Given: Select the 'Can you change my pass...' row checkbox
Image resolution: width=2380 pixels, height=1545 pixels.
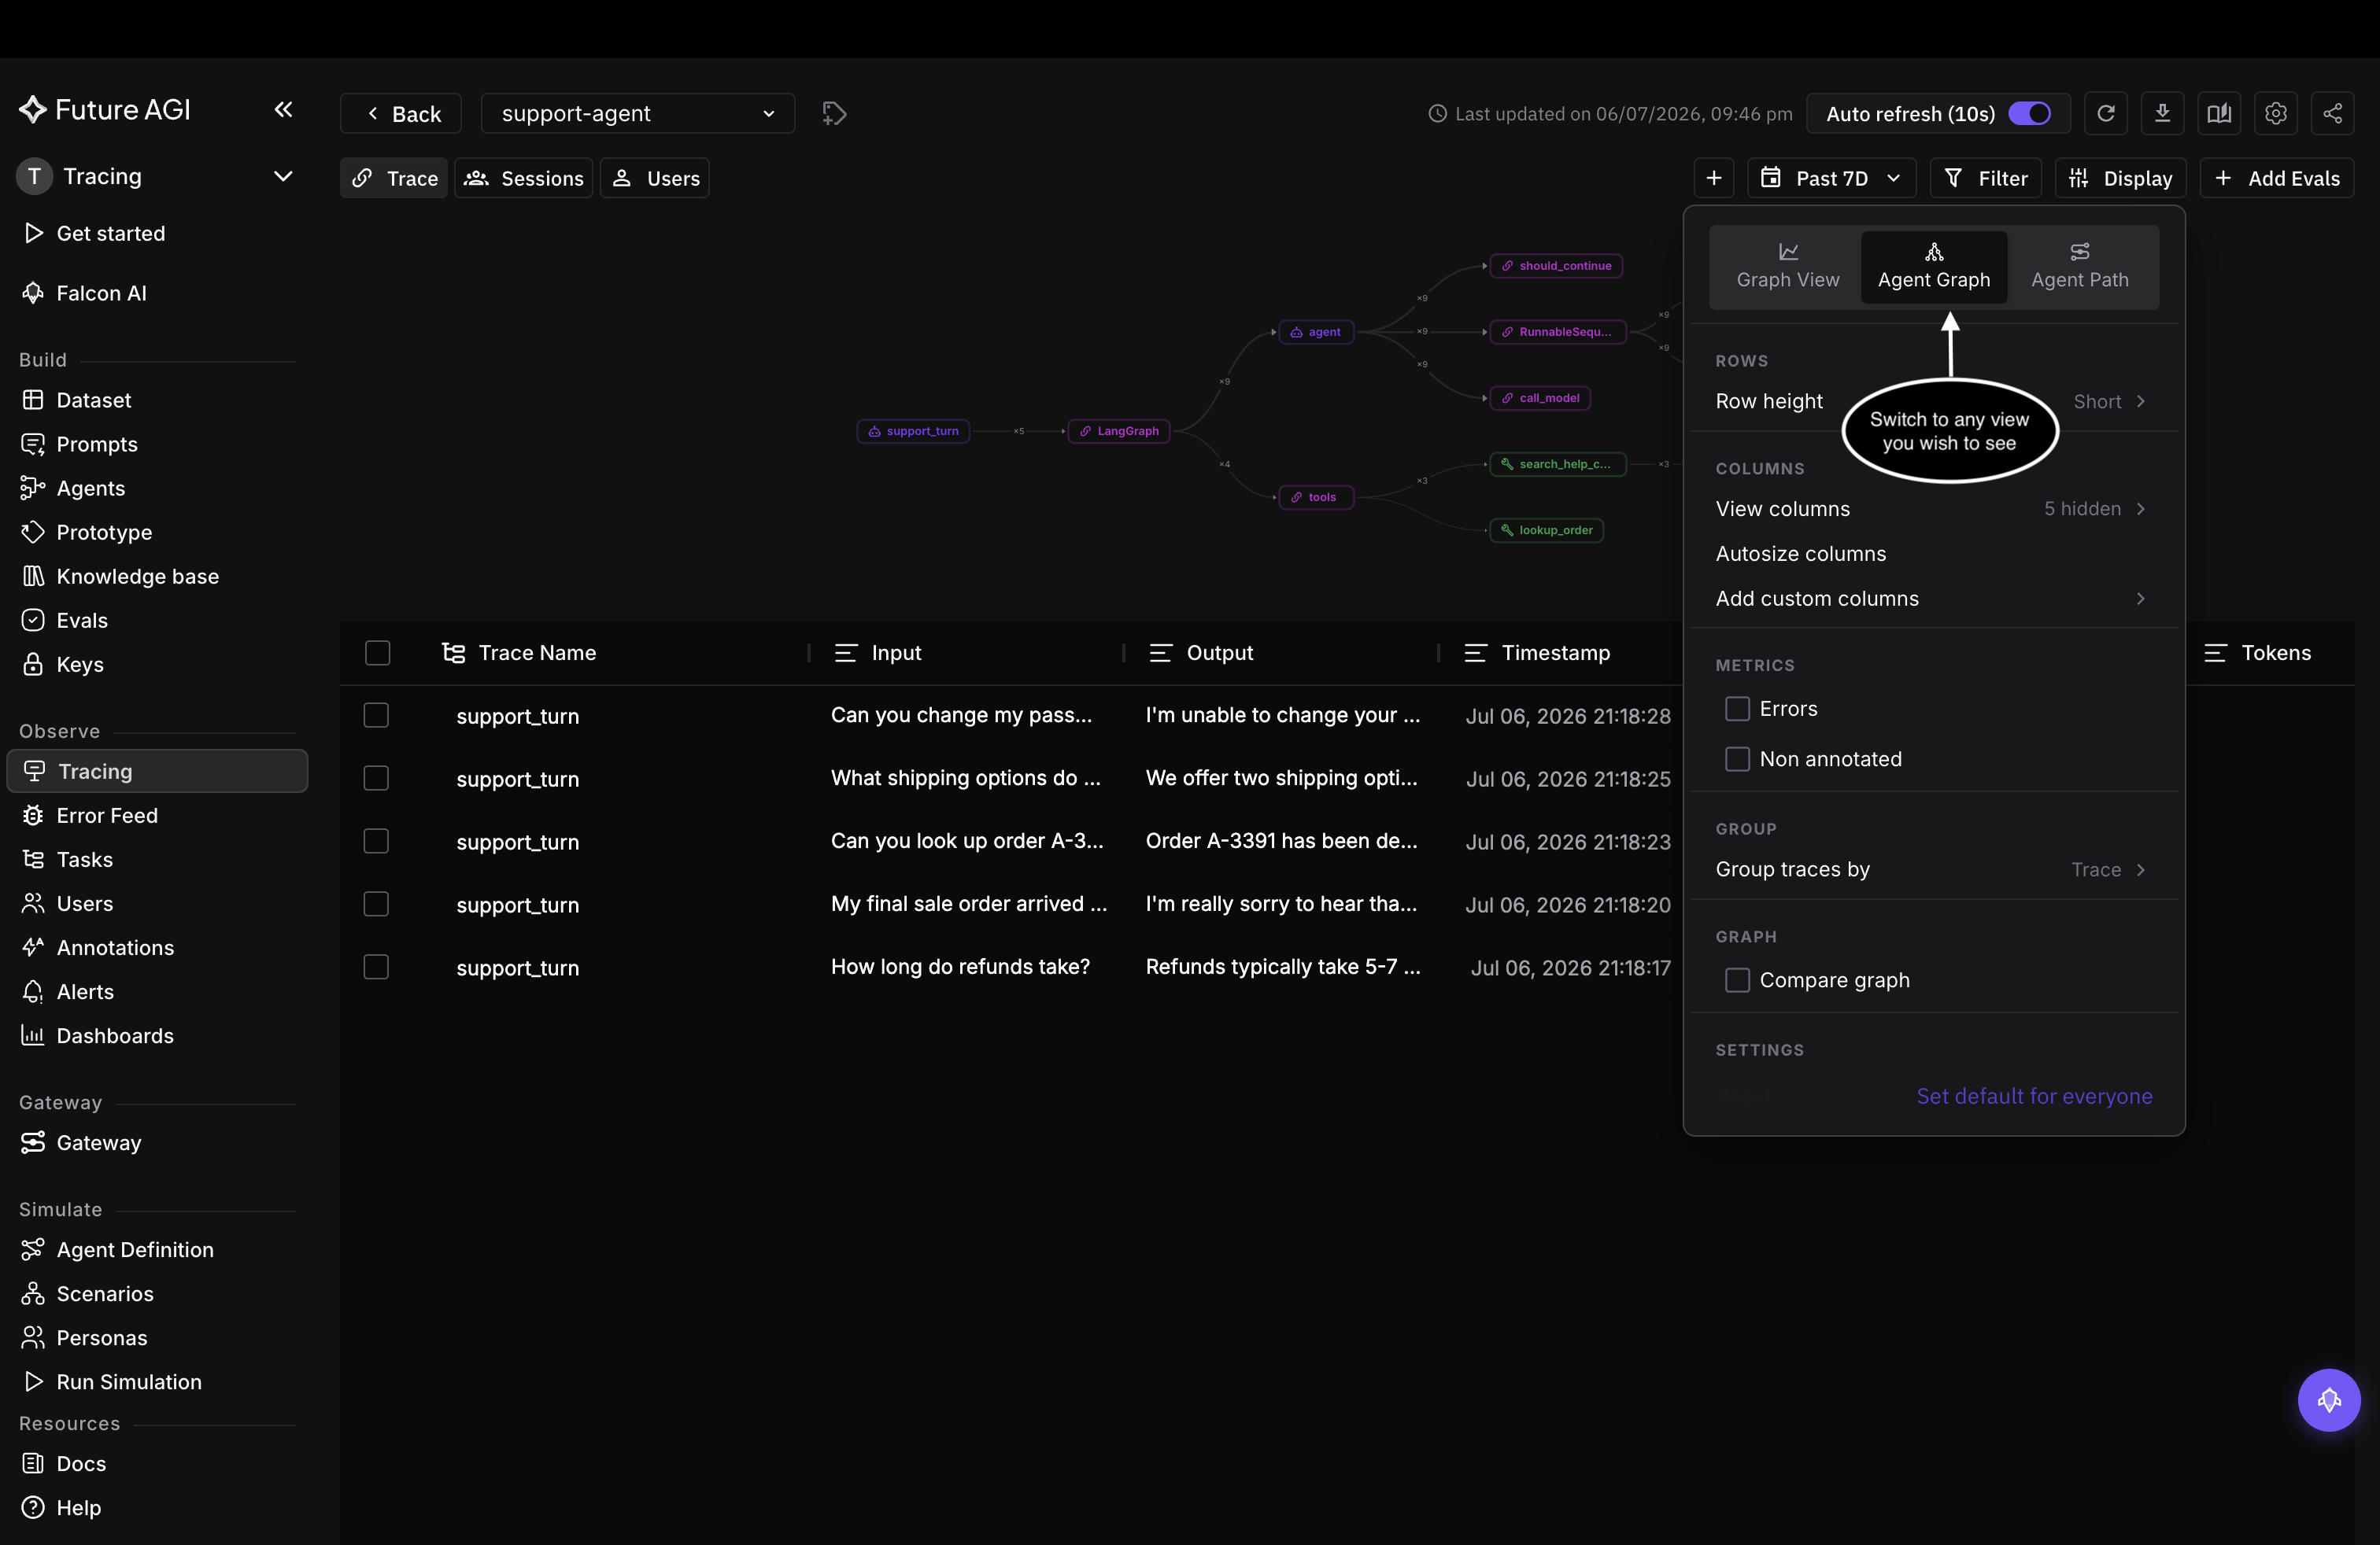Looking at the screenshot, I should 376,716.
